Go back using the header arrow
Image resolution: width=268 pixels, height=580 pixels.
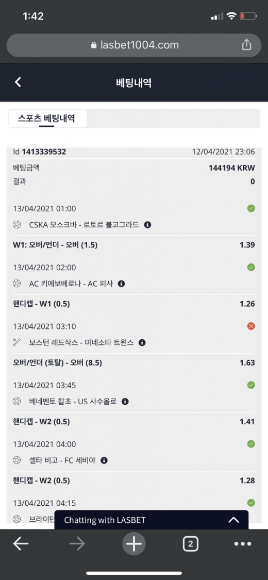point(18,82)
